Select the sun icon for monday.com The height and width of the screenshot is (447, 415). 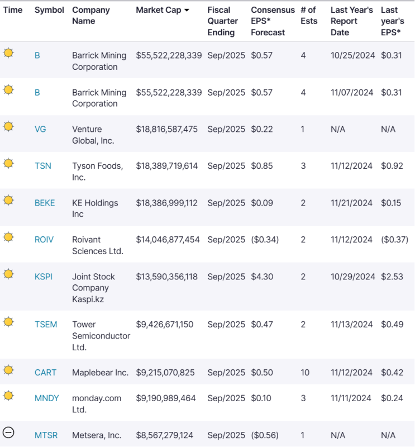8,396
